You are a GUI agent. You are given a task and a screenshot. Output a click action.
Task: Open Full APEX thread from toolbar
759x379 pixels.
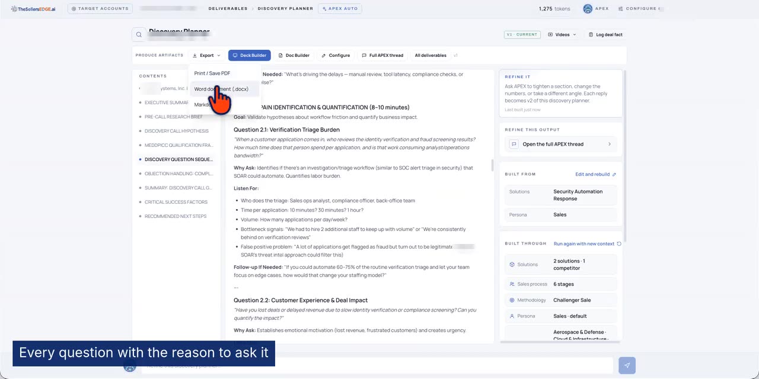382,56
